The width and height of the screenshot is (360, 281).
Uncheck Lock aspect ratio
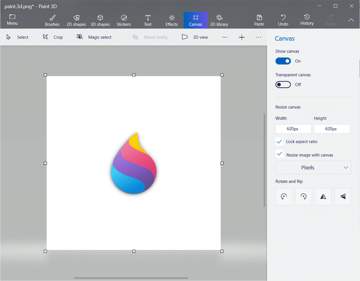click(279, 142)
